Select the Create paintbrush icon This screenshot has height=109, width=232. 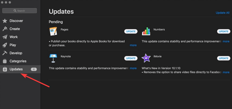[5, 29]
